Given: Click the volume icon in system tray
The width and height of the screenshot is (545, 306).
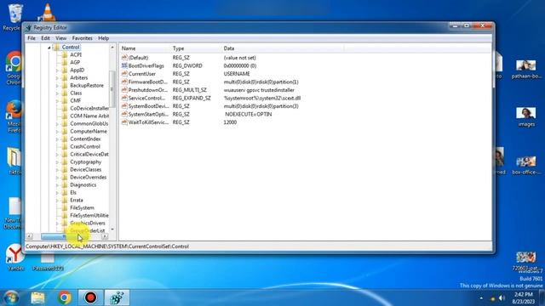Looking at the screenshot, I should point(502,298).
